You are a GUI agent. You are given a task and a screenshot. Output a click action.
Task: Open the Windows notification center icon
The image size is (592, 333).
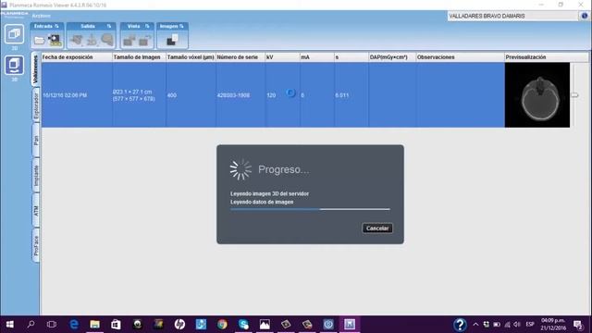tap(577, 325)
